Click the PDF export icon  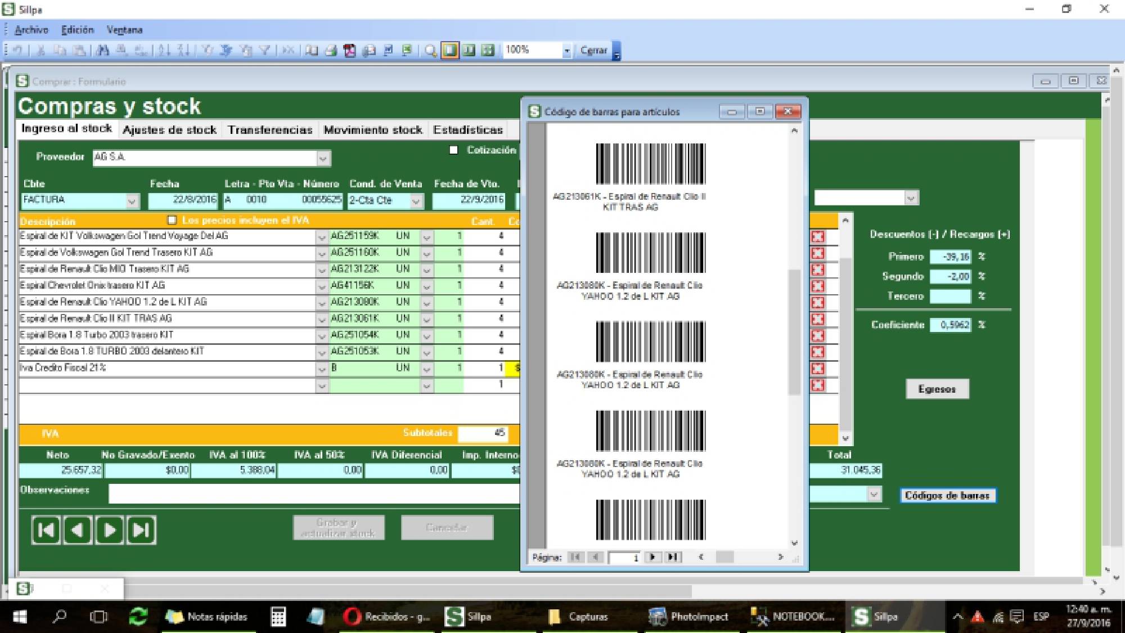[350, 51]
